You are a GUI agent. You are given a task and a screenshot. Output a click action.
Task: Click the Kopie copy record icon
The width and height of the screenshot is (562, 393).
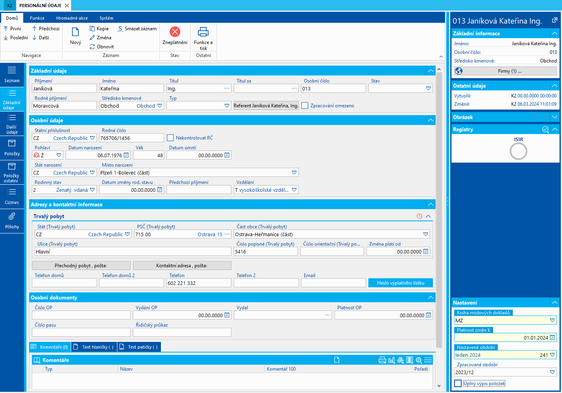point(92,29)
